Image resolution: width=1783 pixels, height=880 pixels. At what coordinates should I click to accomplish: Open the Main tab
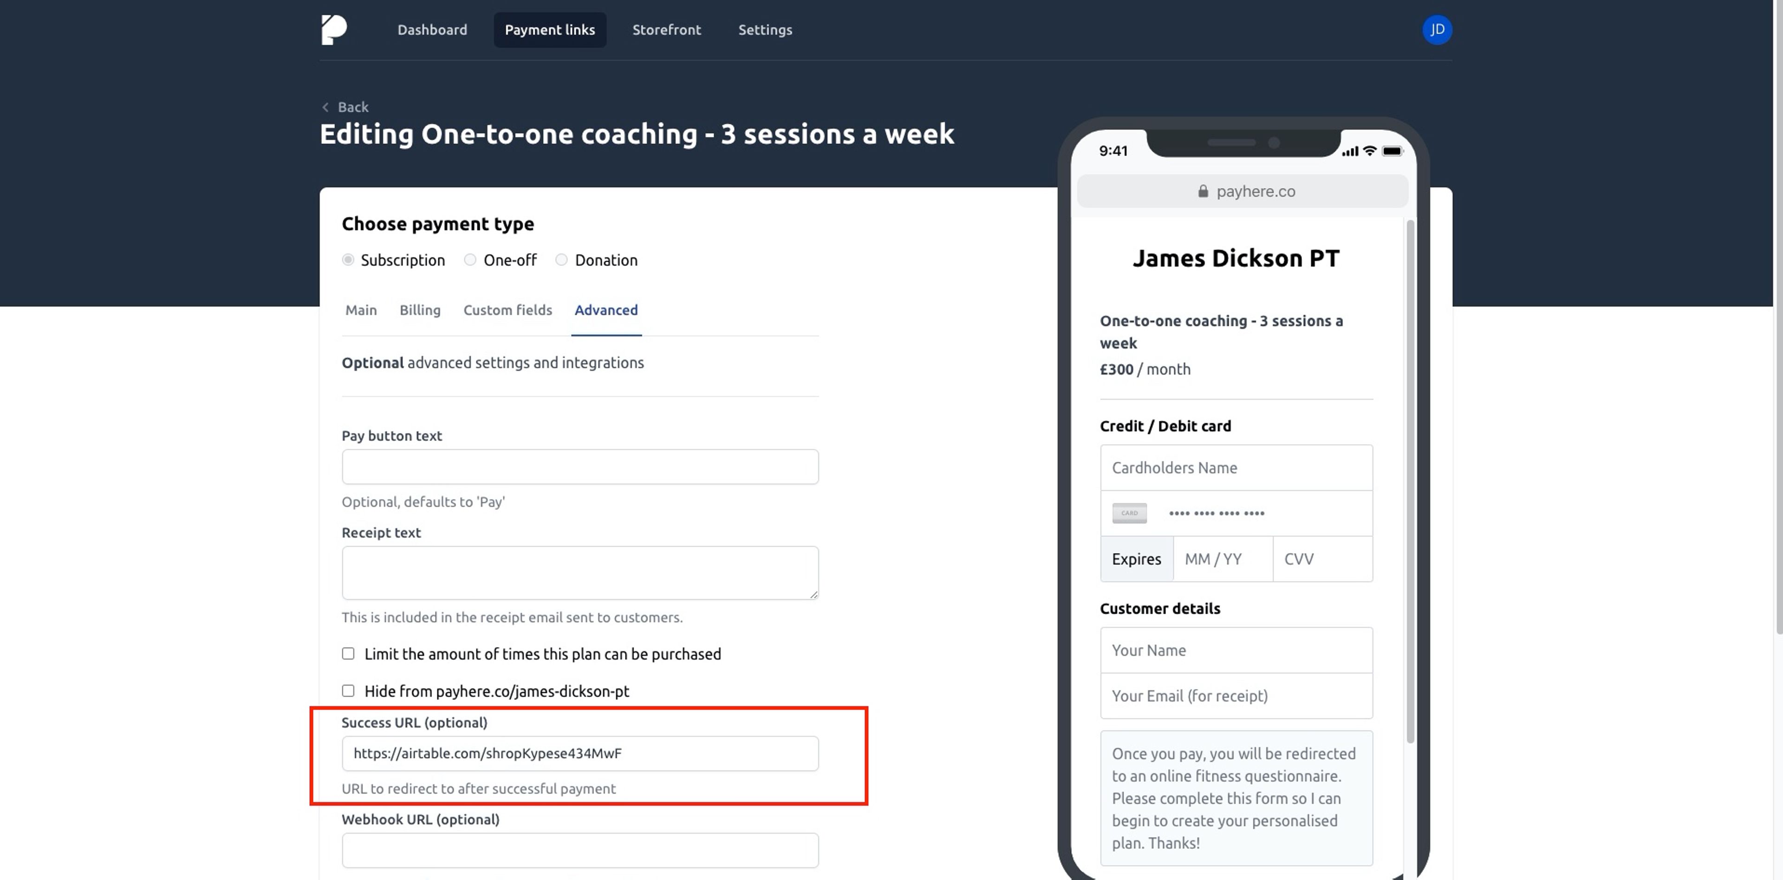(x=361, y=310)
